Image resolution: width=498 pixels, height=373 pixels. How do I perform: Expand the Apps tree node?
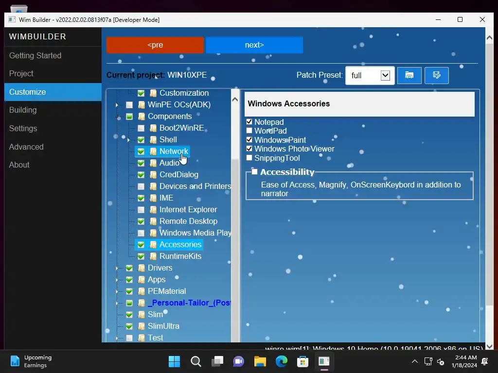(117, 279)
